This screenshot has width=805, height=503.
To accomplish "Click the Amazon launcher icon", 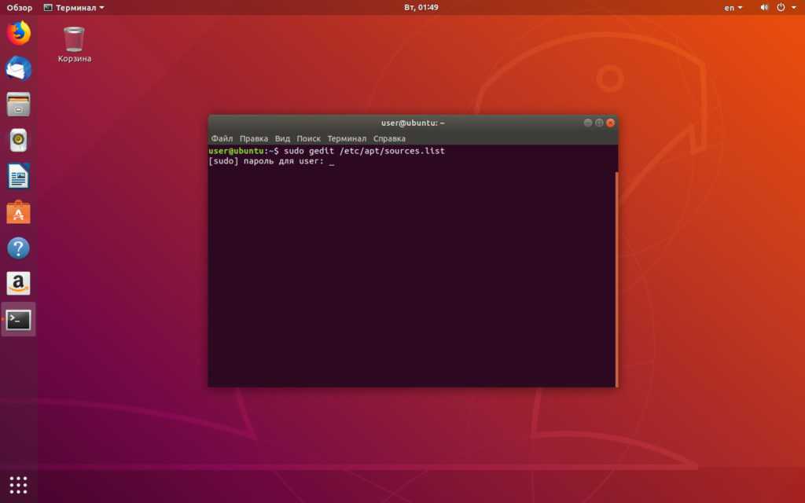I will (x=18, y=284).
